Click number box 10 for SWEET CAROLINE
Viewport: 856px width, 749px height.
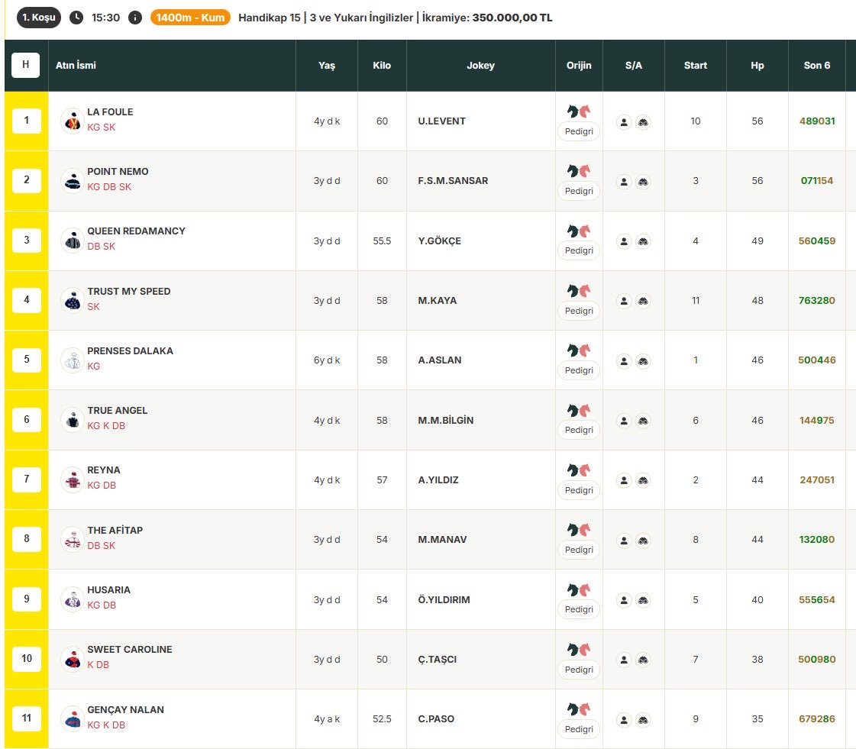tap(26, 659)
